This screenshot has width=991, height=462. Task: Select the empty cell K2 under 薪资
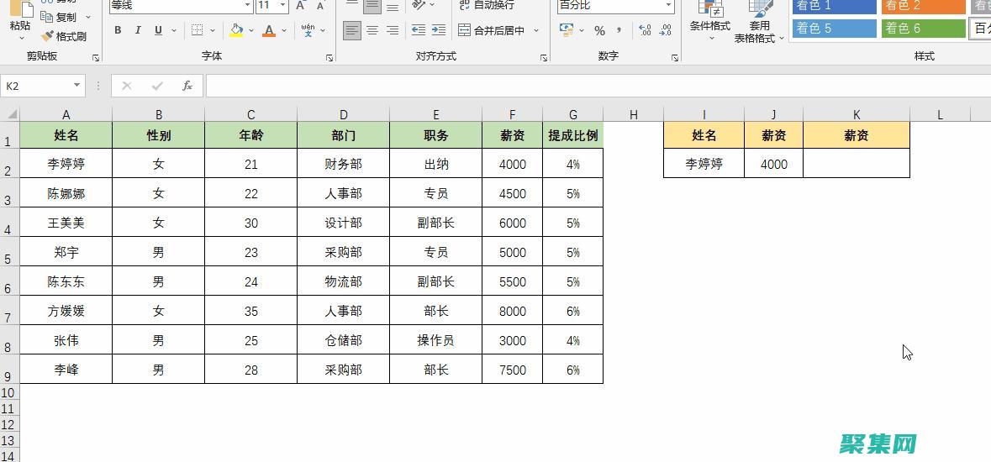[x=857, y=164]
